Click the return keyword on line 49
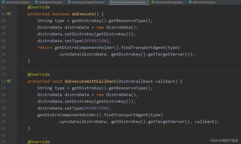Image resolution: width=241 pixels, height=144 pixels. tap(45, 48)
